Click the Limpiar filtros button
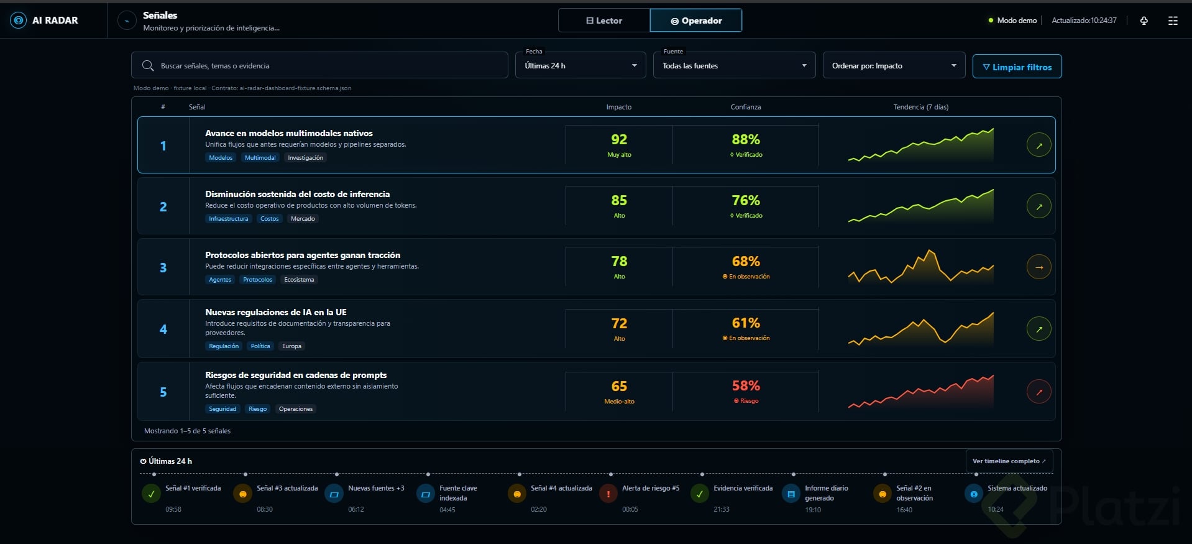Viewport: 1192px width, 544px height. [x=1017, y=67]
